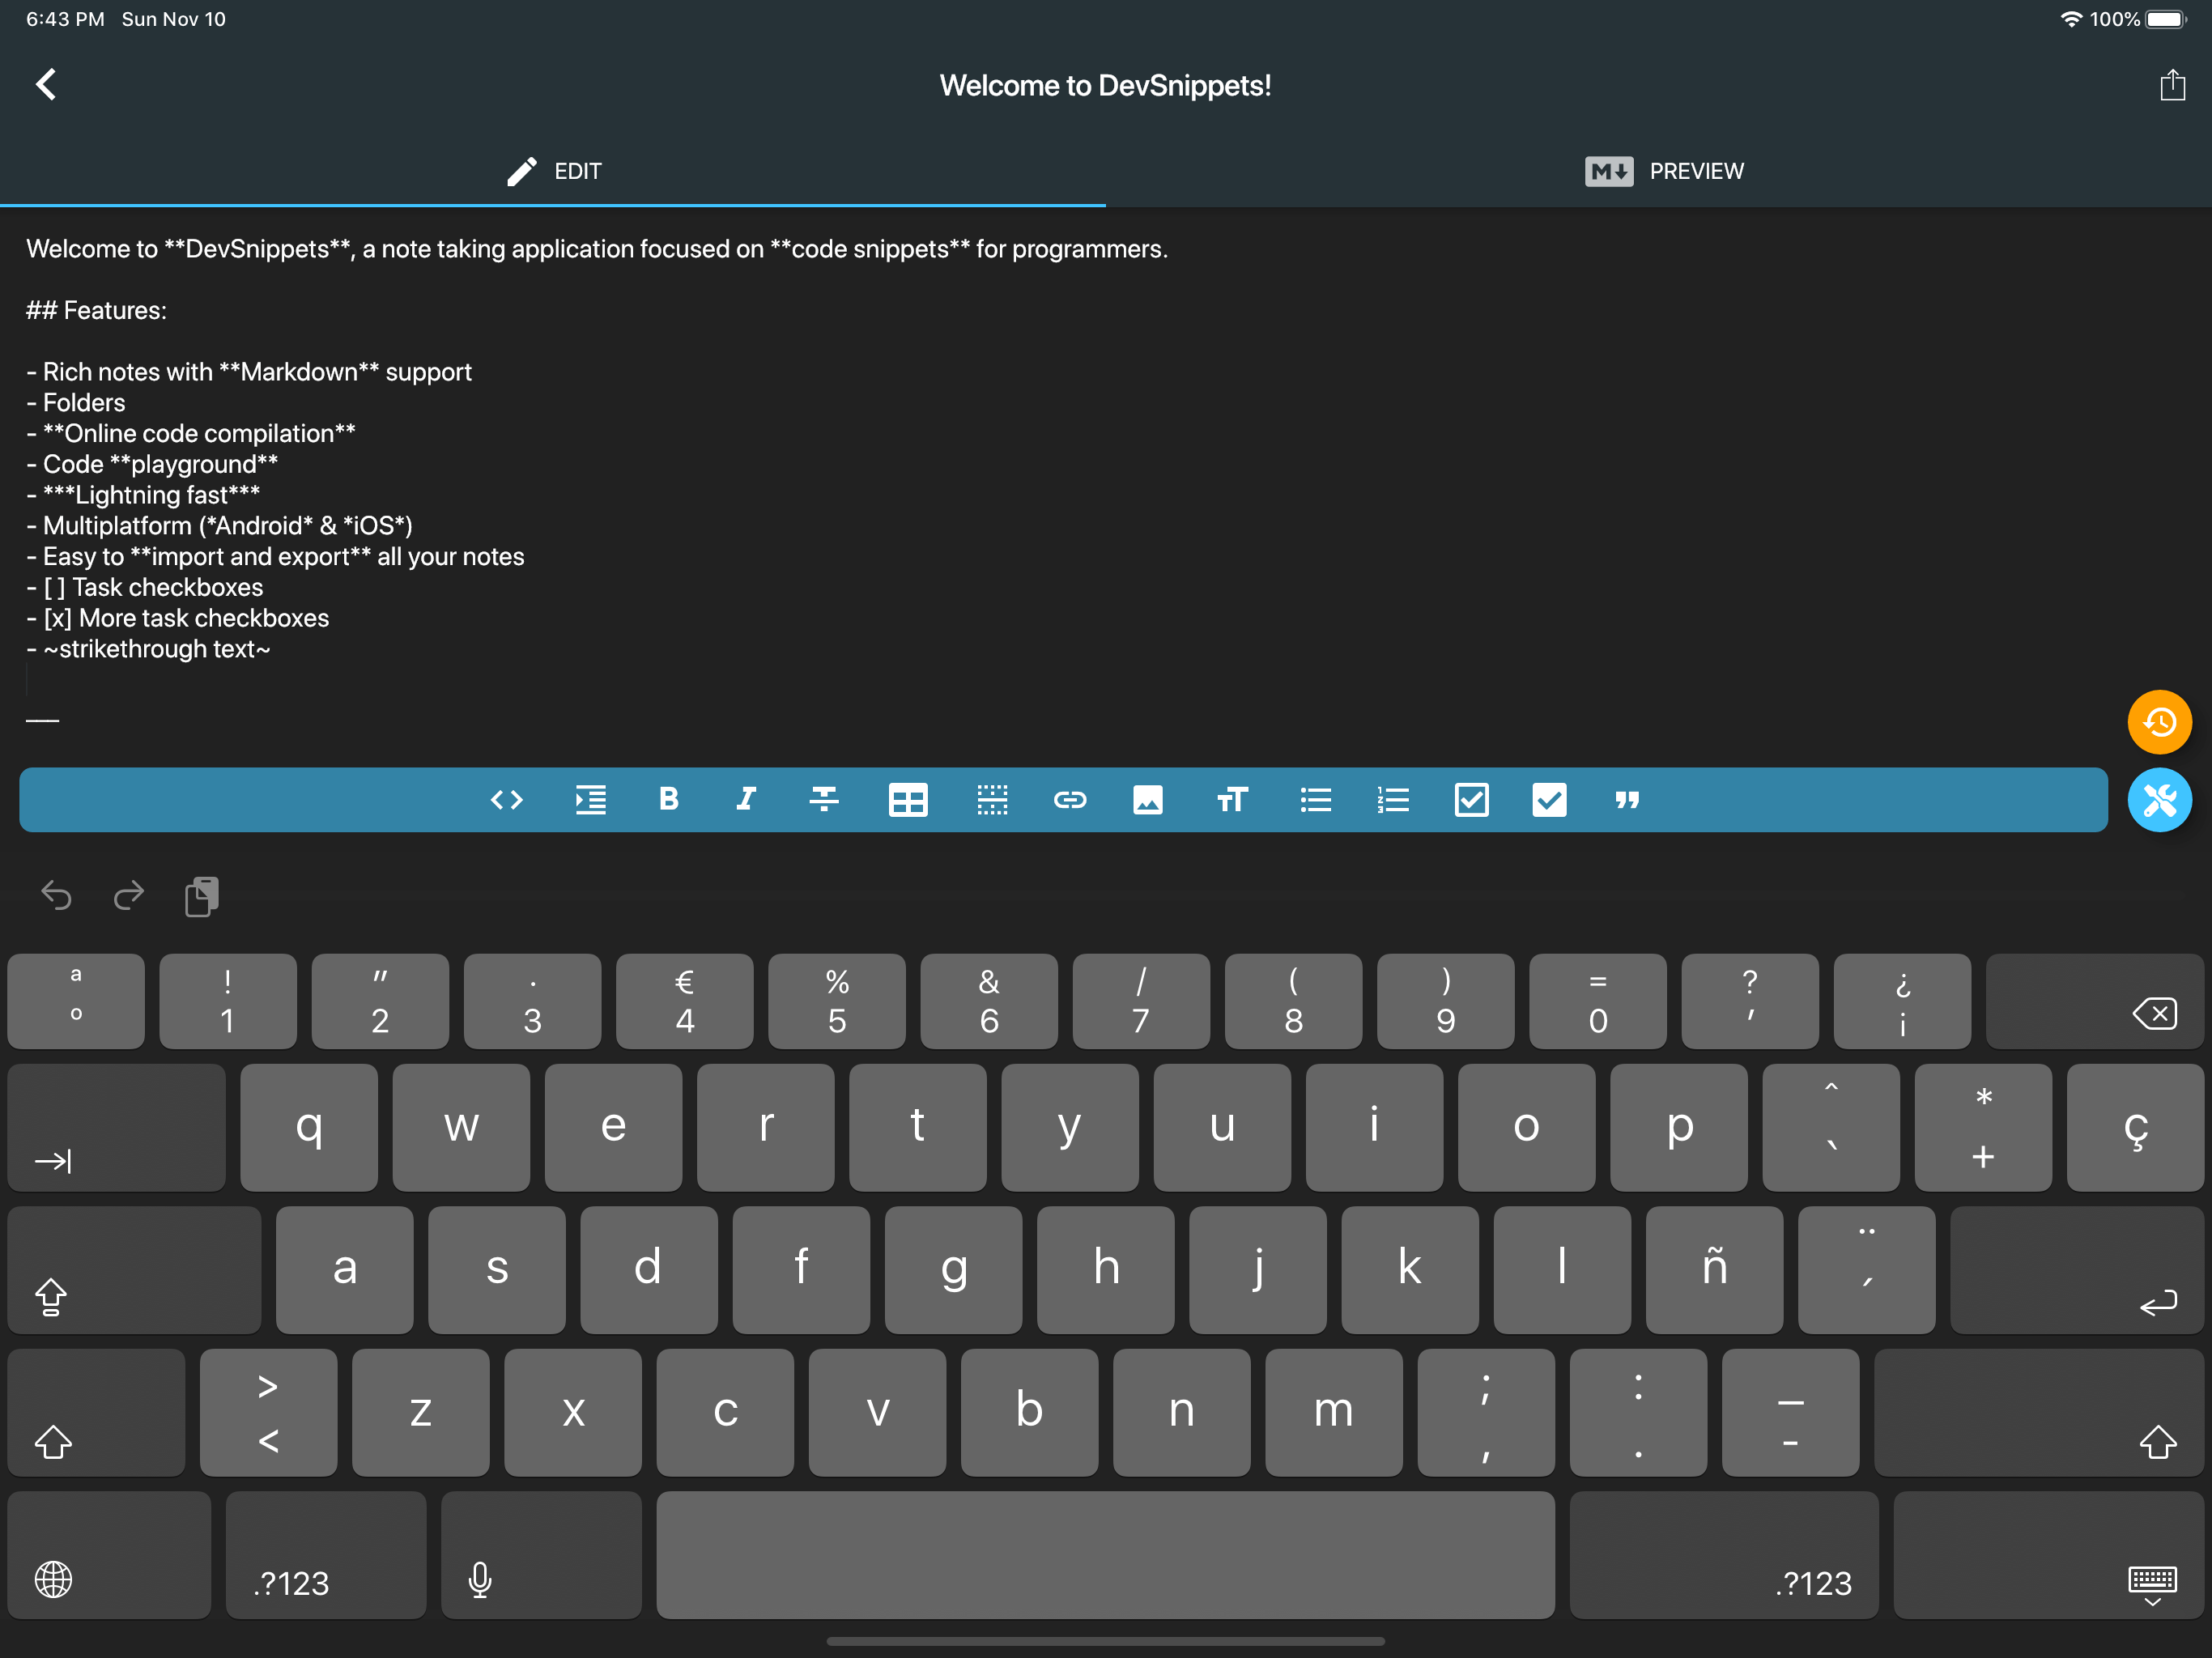Apply strikethrough formatting from toolbar
Screen dimensions: 2212x1658
click(824, 800)
